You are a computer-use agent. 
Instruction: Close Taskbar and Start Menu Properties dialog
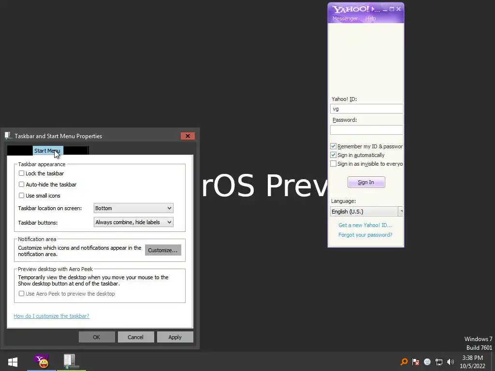click(x=188, y=136)
